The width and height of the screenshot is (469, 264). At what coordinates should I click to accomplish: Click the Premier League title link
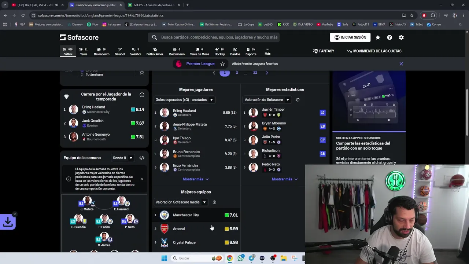(200, 64)
